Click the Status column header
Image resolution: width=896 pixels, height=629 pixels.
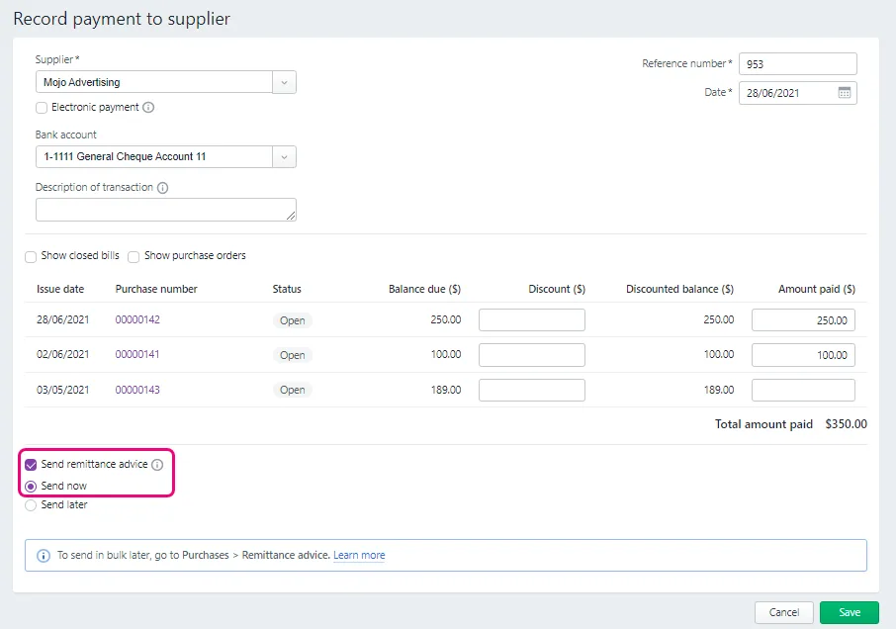(287, 289)
